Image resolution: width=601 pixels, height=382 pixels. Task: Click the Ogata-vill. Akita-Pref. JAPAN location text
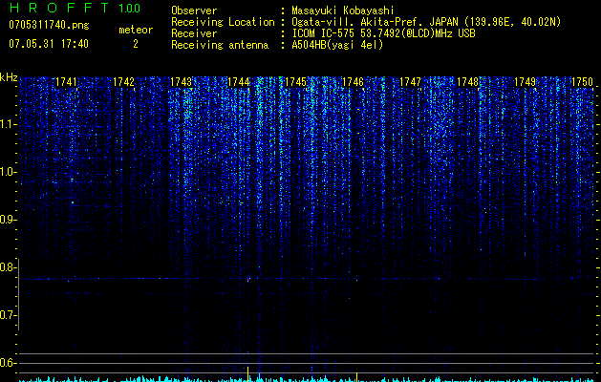pyautogui.click(x=426, y=22)
